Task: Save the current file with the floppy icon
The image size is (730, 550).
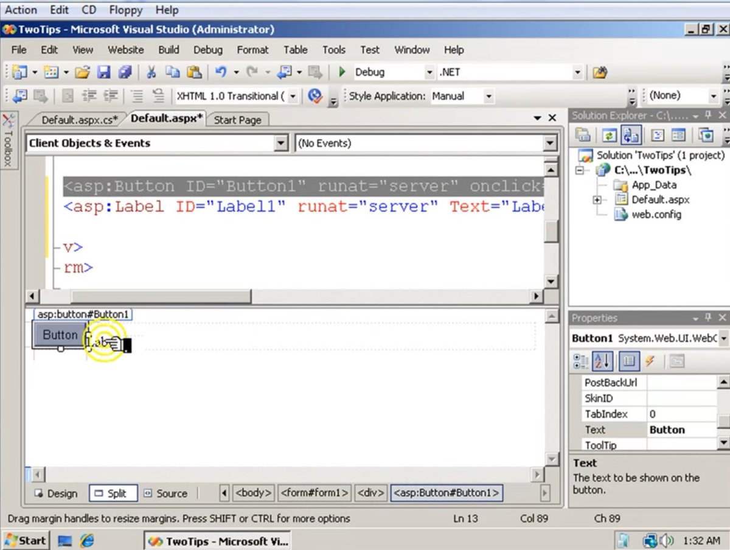Action: [x=104, y=72]
